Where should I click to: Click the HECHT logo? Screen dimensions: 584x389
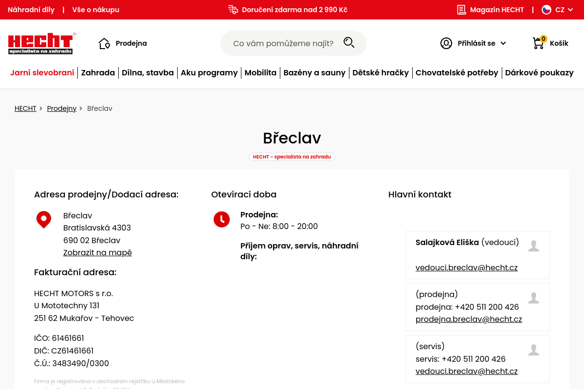(x=42, y=43)
